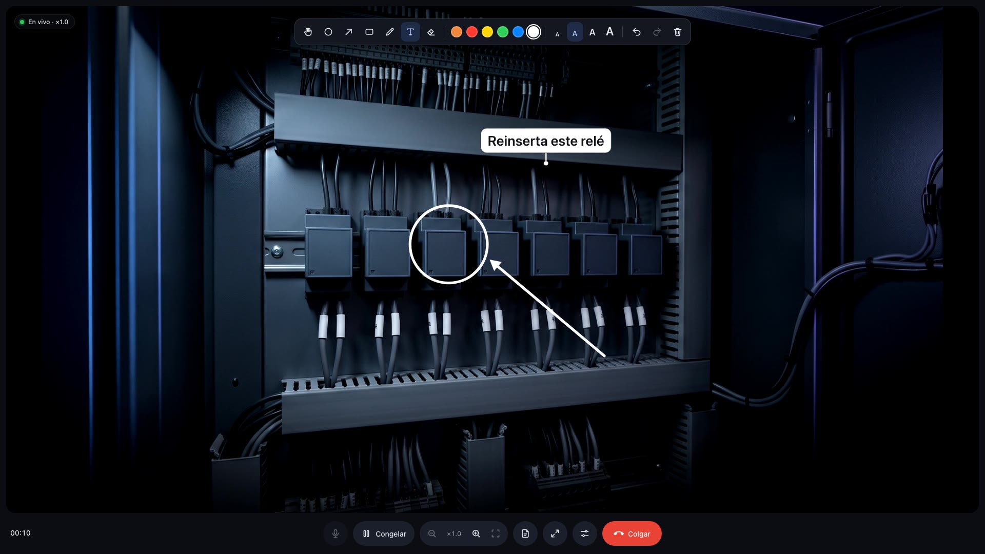
Task: Click the fit-to-screen frame icon
Action: click(496, 533)
